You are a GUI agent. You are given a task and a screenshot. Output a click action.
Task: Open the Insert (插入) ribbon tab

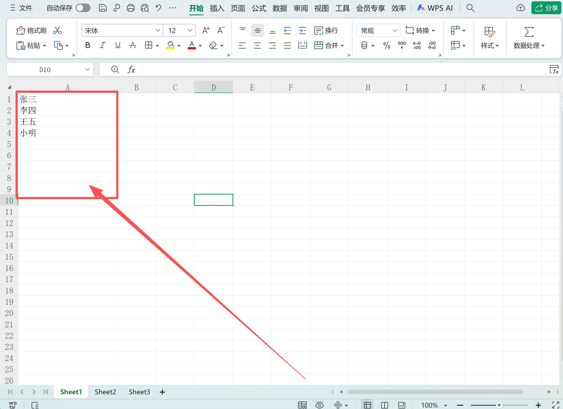[217, 8]
